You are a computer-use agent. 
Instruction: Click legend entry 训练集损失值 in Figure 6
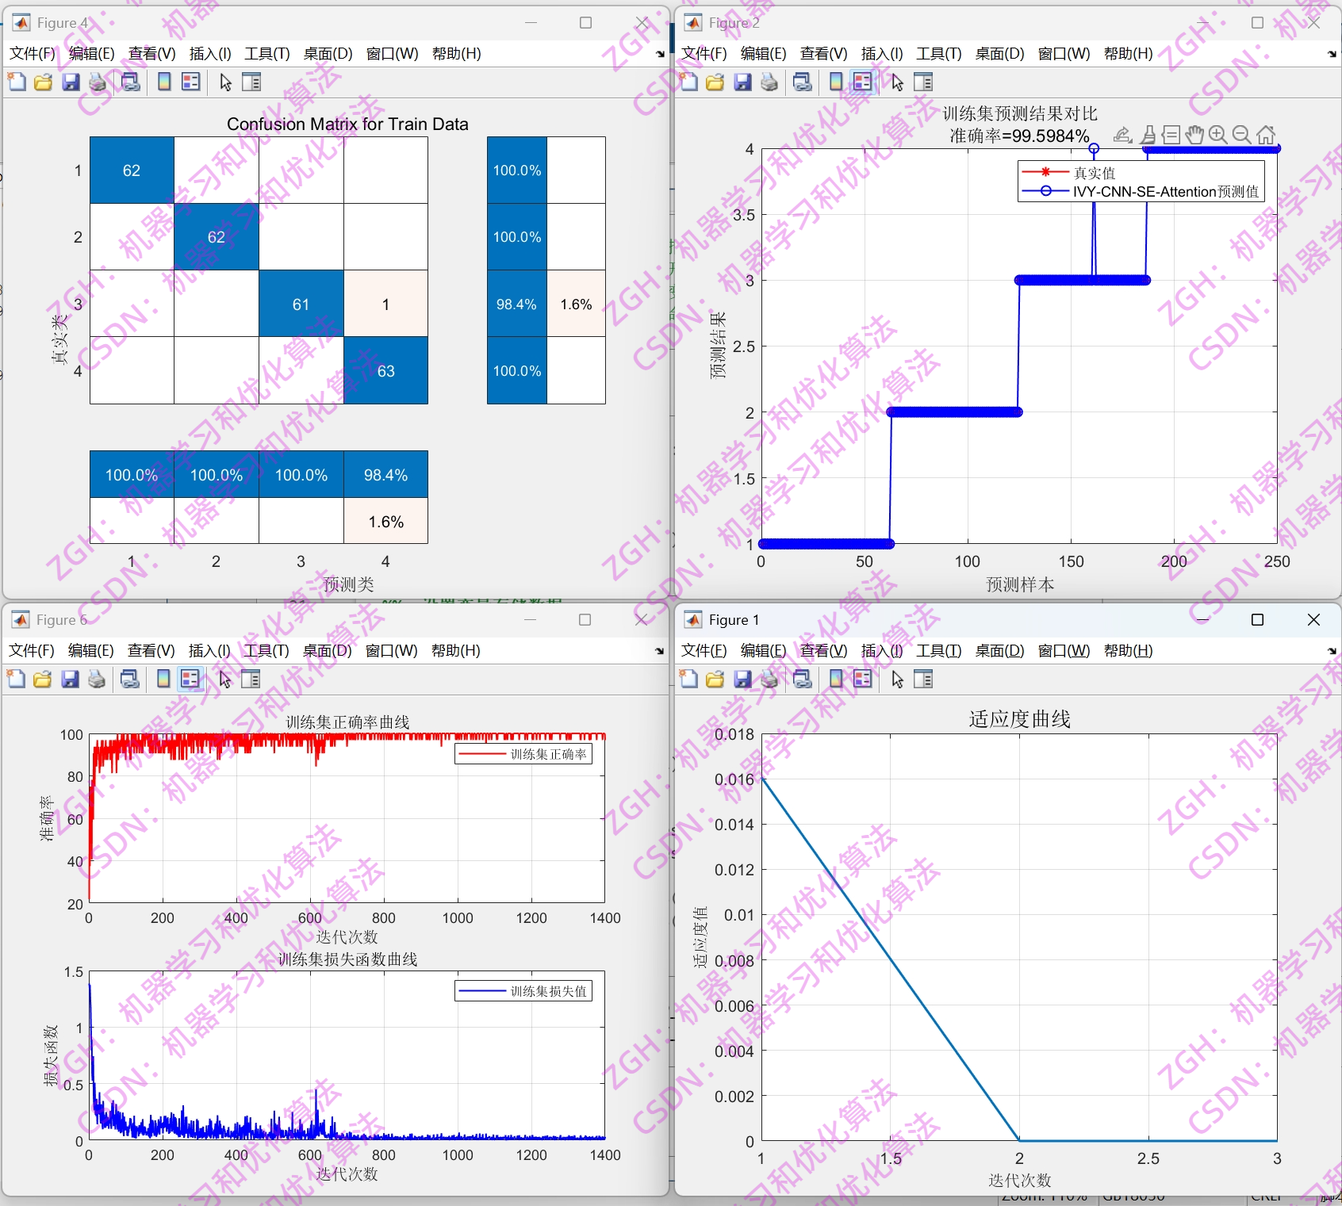pos(549,991)
